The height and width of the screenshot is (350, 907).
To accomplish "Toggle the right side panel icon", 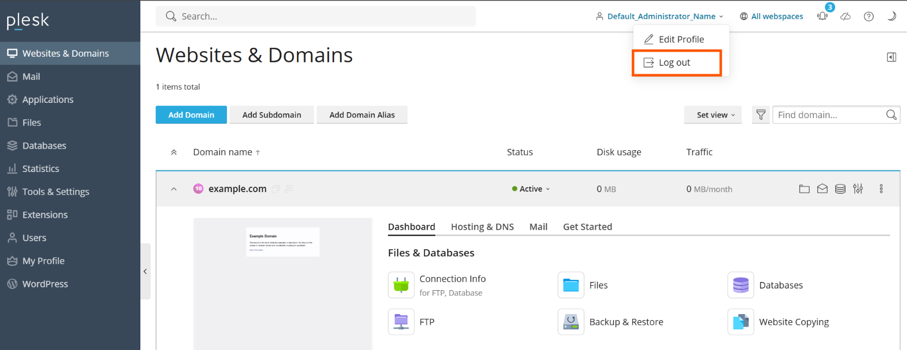I will (891, 57).
